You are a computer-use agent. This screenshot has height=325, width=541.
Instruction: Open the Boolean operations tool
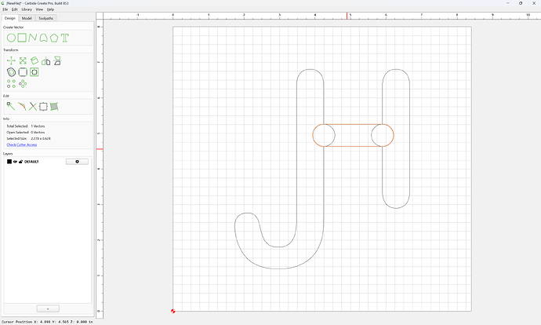[x=34, y=72]
